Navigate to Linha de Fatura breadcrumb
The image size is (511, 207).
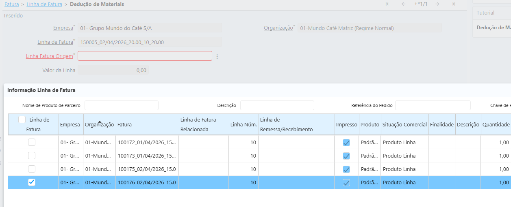pos(44,4)
